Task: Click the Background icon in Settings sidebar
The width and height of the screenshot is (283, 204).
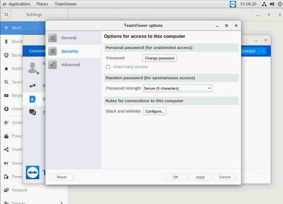Action: pos(6,55)
